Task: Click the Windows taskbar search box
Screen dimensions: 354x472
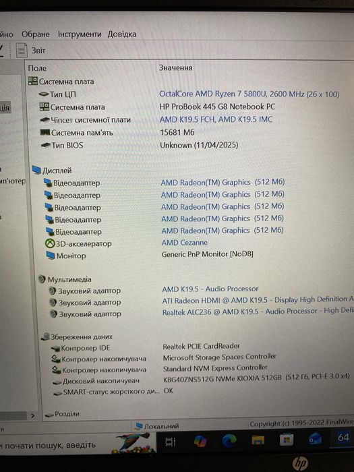Action: pos(78,444)
